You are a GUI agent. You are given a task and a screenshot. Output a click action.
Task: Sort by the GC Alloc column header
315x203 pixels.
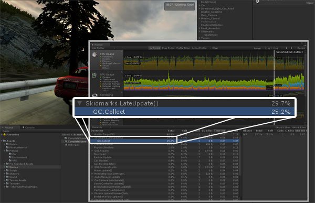pyautogui.click(x=207, y=131)
